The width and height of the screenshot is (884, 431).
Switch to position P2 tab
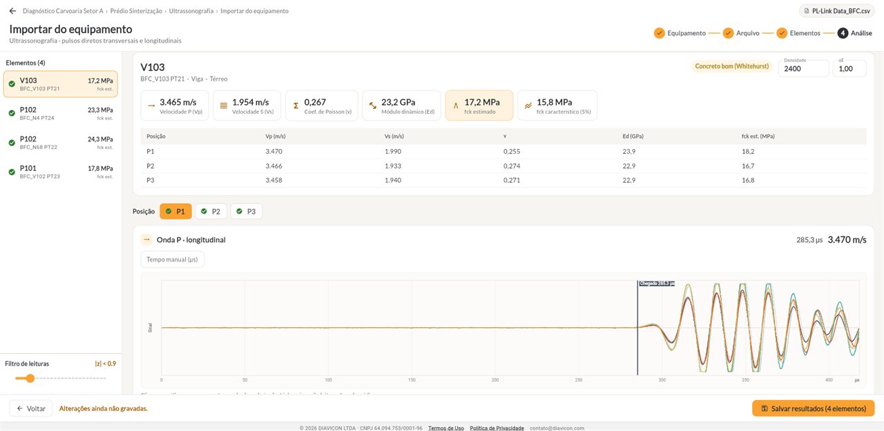(211, 211)
